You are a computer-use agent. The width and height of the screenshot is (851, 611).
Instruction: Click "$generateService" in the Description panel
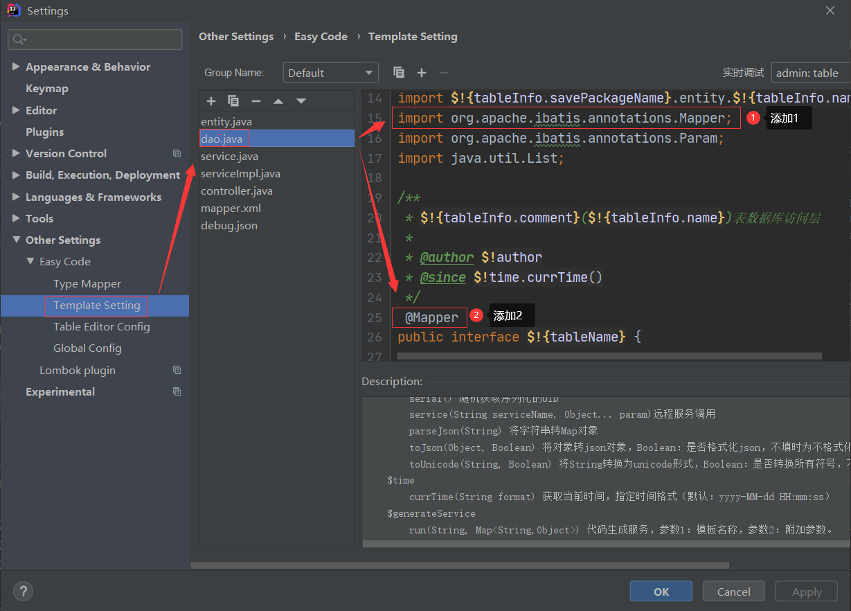pos(431,513)
